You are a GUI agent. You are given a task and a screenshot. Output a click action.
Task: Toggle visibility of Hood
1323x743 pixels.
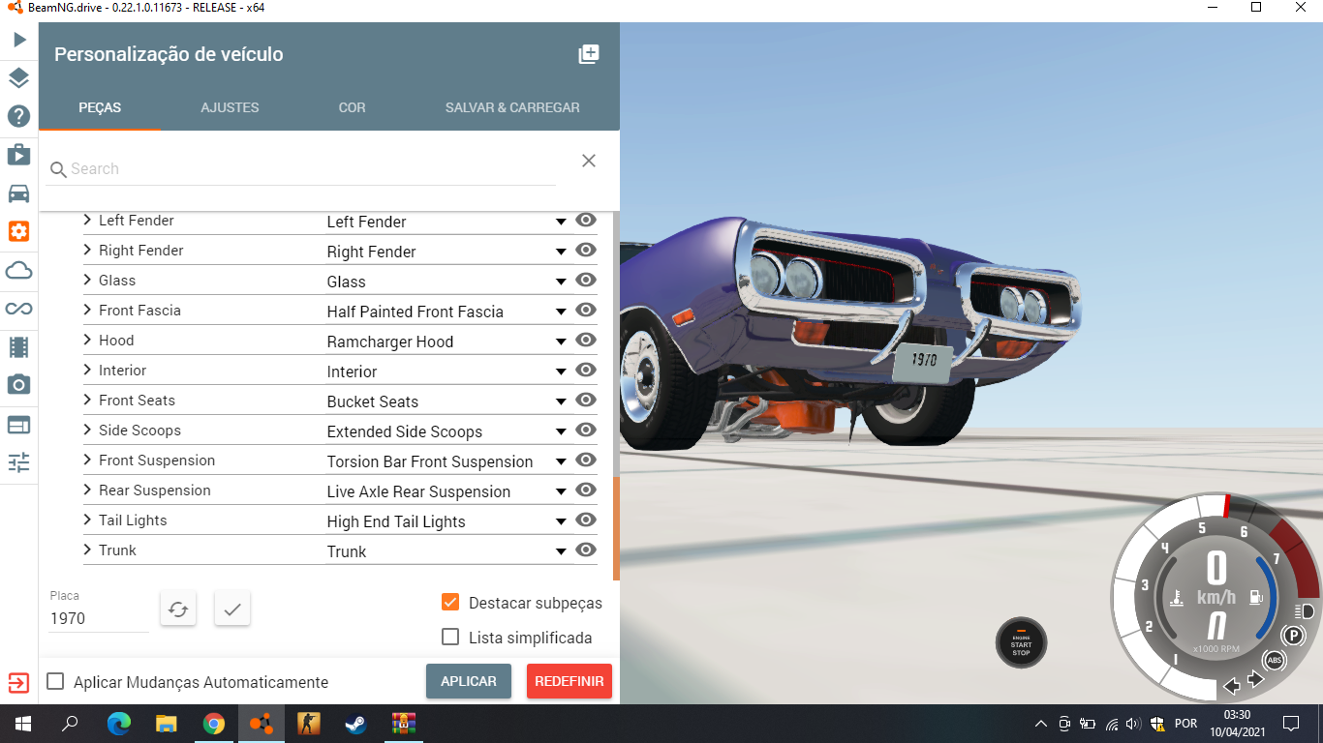pyautogui.click(x=585, y=340)
